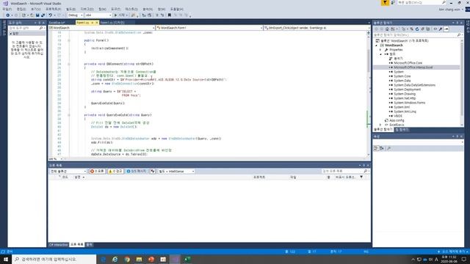Open the editor zoom percentage dropdown

(56, 159)
